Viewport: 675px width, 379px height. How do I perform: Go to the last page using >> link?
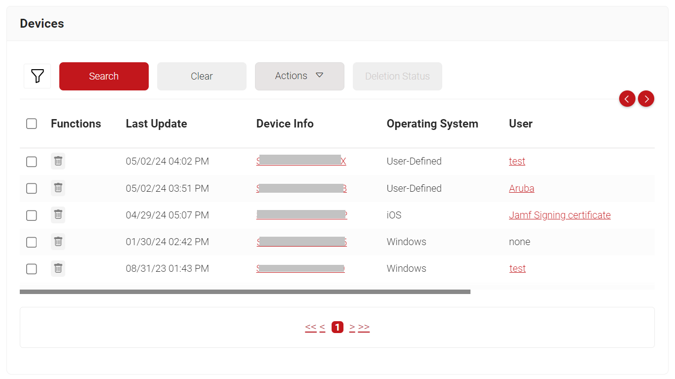pyautogui.click(x=364, y=327)
